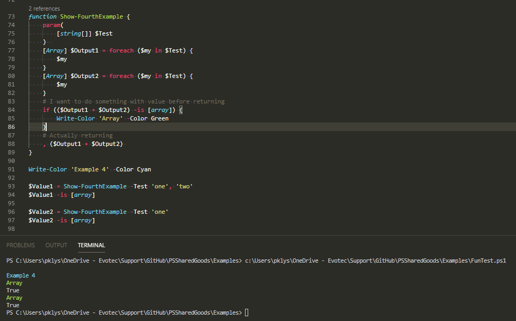Switch to the OUTPUT tab
This screenshot has width=516, height=321.
pos(56,245)
